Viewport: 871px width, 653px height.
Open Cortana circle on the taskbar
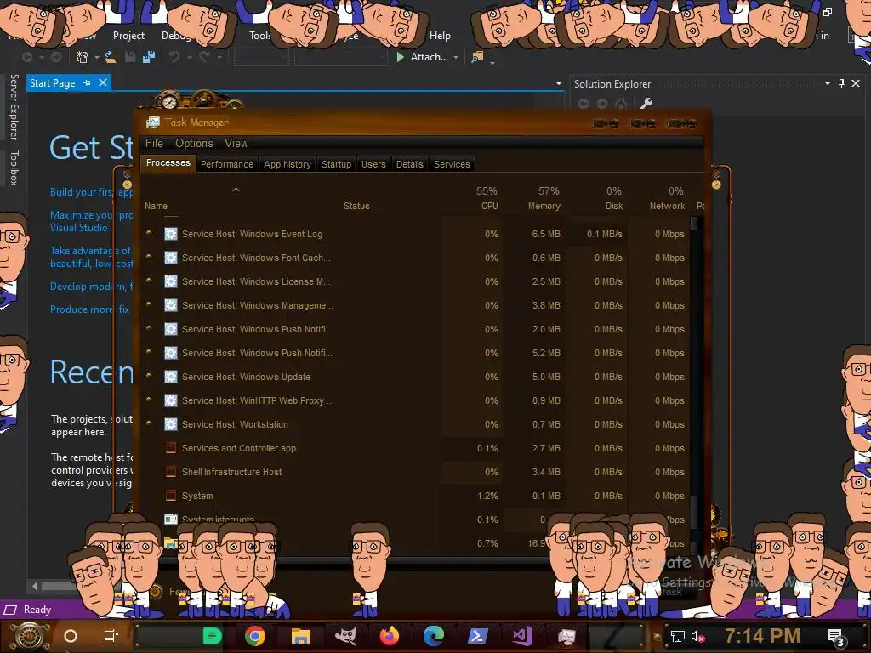71,636
